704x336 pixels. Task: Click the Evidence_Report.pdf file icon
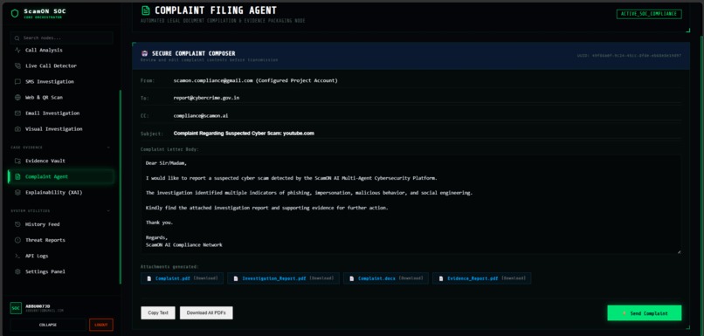click(441, 278)
